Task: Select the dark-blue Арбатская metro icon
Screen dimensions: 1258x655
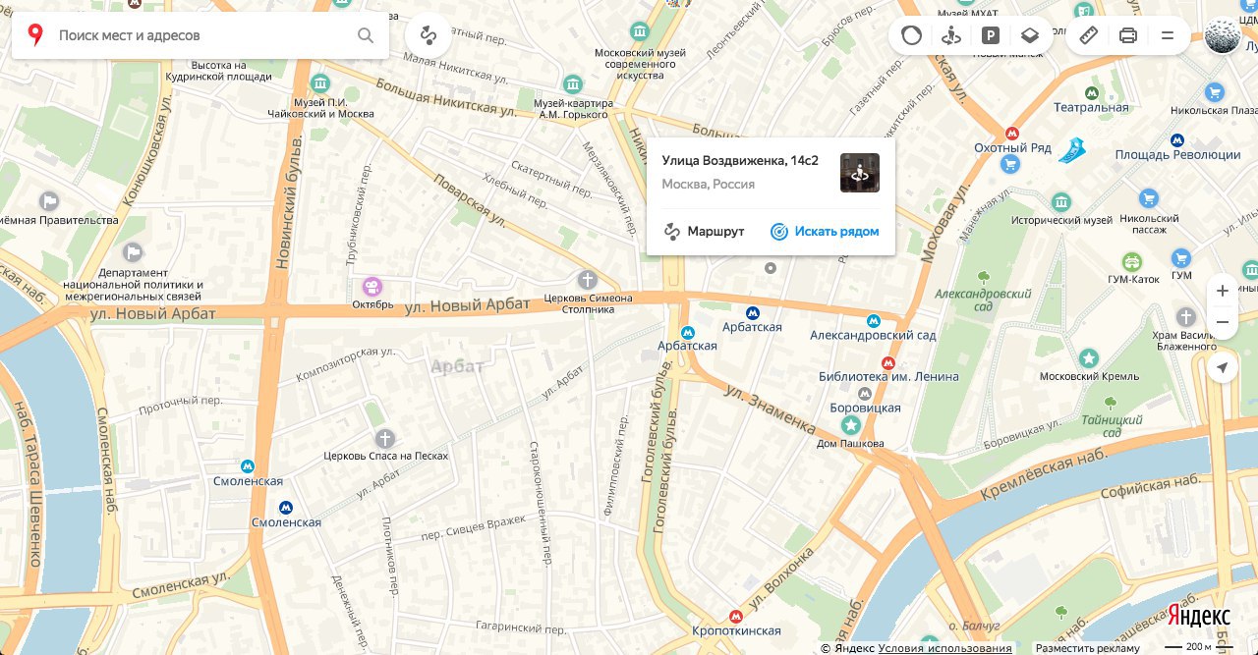Action: [752, 312]
